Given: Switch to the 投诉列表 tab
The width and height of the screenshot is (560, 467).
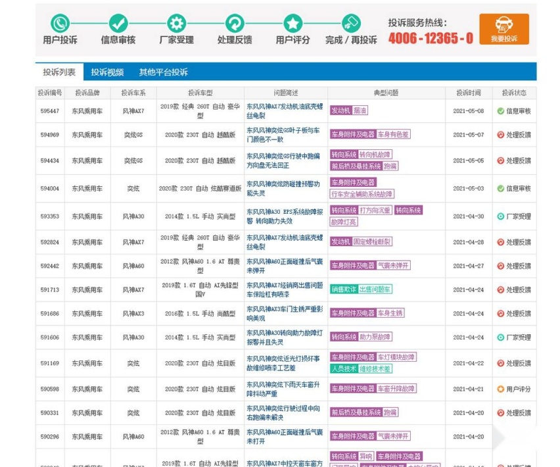Looking at the screenshot, I should [x=59, y=72].
